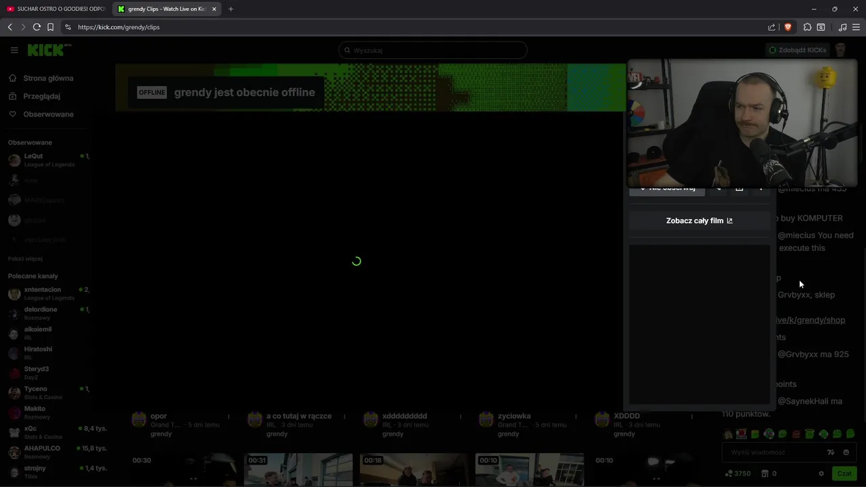Open options menu for 'xdddddddddd' clip

point(460,417)
